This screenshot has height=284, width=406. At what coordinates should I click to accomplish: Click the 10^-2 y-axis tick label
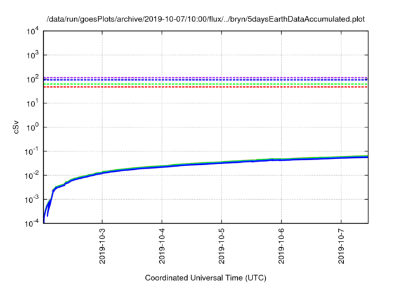click(x=32, y=175)
